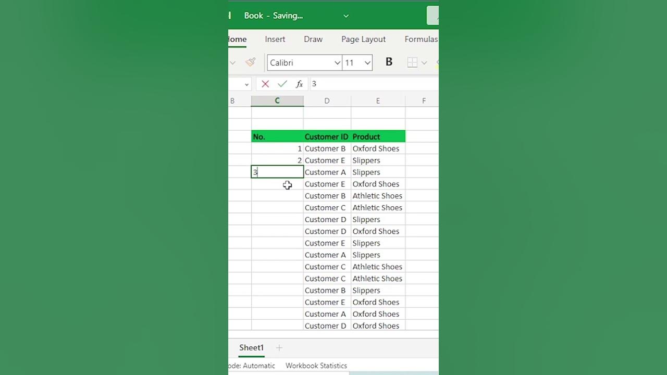Toggle Bold formatting
Viewport: 667px width, 375px height.
pyautogui.click(x=389, y=63)
